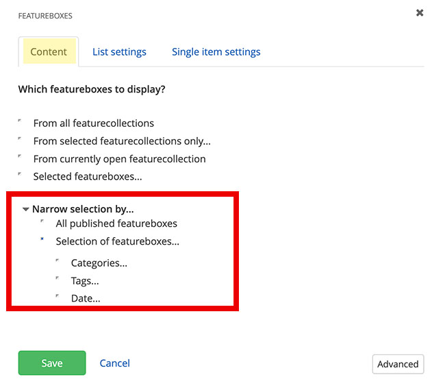
Task: Click the 'Categories...' label text
Action: pos(99,263)
